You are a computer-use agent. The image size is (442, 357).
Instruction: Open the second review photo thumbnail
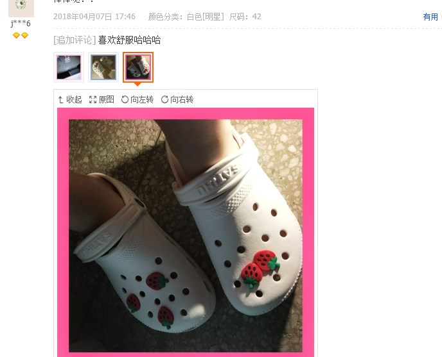[103, 67]
